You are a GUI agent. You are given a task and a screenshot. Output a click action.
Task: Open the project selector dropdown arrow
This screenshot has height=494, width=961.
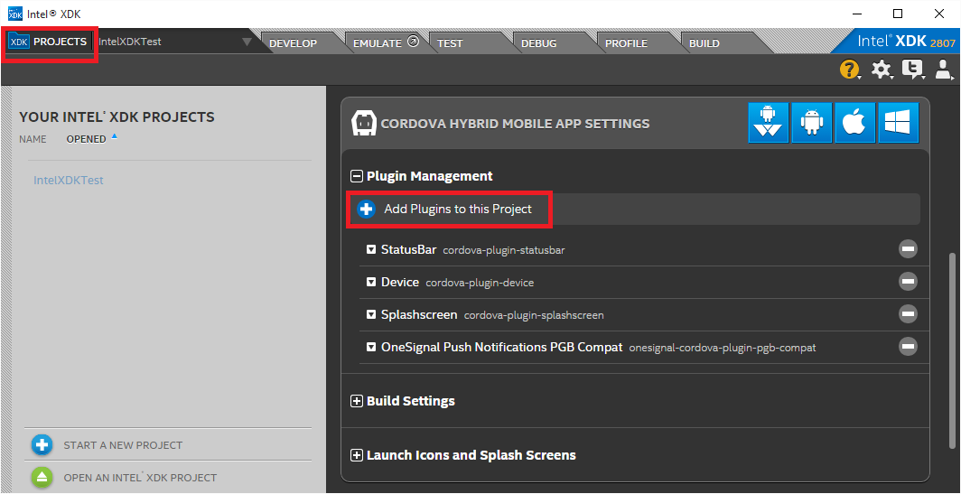point(247,42)
